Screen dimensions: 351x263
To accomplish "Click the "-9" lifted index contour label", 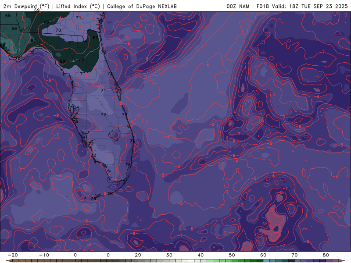I will pyautogui.click(x=56, y=115).
